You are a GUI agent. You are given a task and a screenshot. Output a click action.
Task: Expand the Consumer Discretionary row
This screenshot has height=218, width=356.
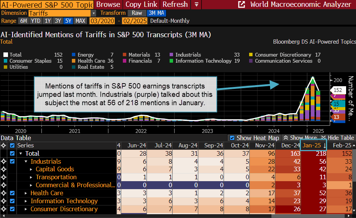(x=26, y=209)
